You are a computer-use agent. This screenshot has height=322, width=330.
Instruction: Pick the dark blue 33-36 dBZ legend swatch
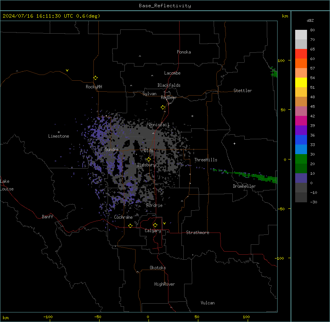301,140
